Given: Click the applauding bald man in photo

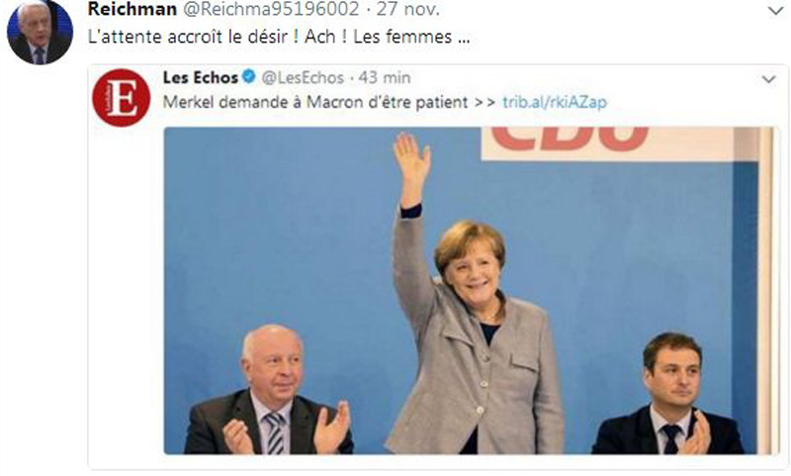Looking at the screenshot, I should click(x=269, y=391).
